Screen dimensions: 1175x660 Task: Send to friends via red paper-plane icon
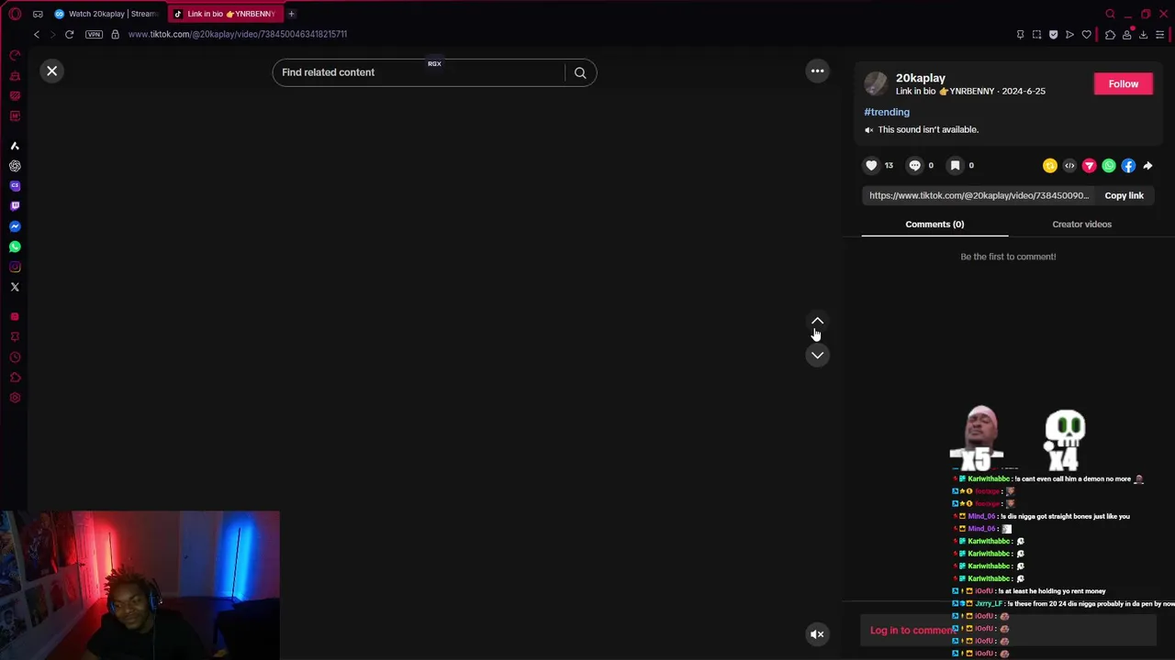click(1089, 166)
